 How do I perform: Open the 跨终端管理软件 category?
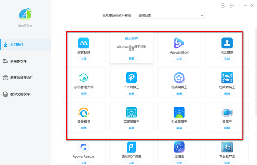click(x=25, y=78)
